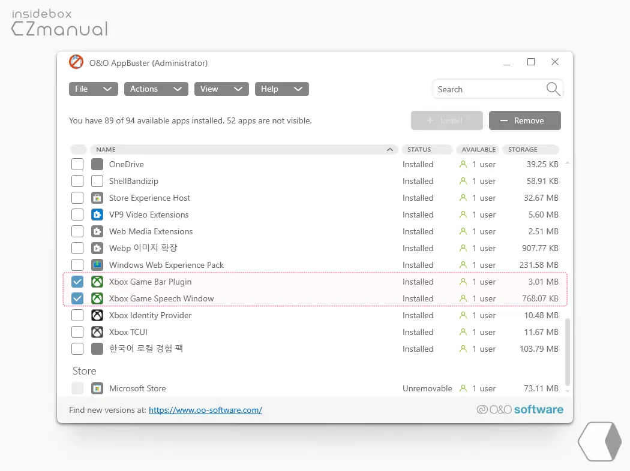This screenshot has height=471, width=630.
Task: Click the user icon in Microsoft Store row
Action: pyautogui.click(x=463, y=388)
